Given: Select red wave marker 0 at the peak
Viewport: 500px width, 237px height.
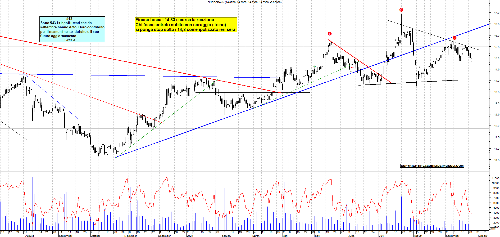Looking at the screenshot, I should pyautogui.click(x=401, y=10).
